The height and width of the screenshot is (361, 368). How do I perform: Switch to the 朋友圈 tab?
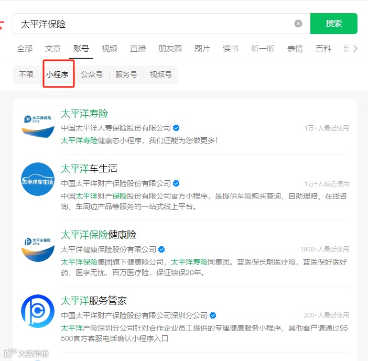pyautogui.click(x=170, y=49)
